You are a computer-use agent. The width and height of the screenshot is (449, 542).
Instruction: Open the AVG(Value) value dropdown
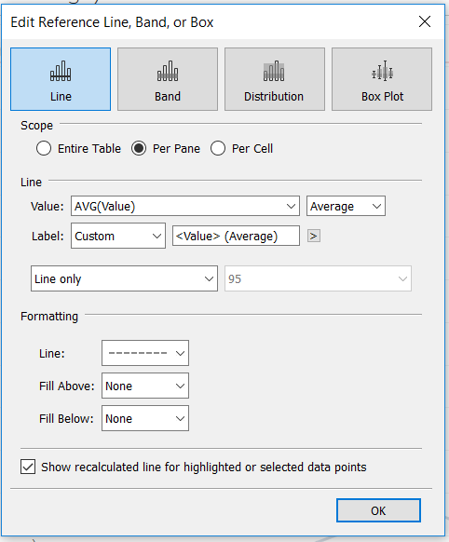[x=185, y=206]
